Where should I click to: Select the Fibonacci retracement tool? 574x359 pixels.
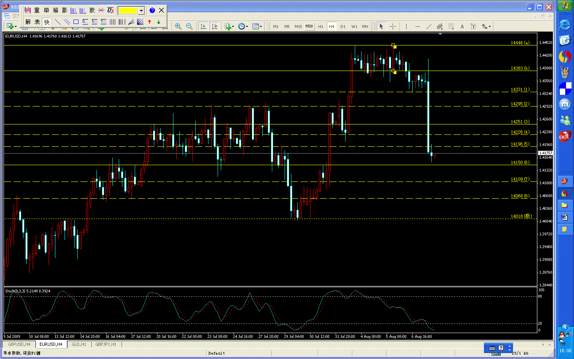(x=451, y=26)
